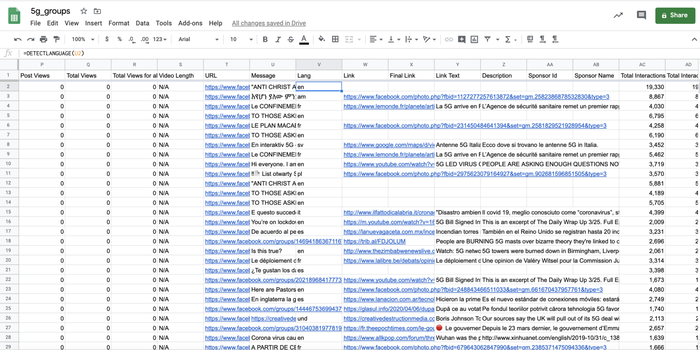The height and width of the screenshot is (350, 700).
Task: Open the Arial font dropdown
Action: click(x=198, y=39)
